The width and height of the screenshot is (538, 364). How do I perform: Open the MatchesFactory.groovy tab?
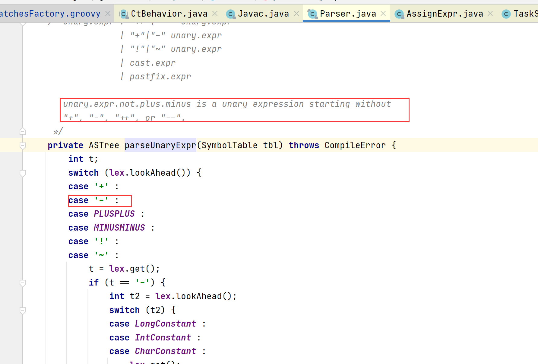point(50,13)
